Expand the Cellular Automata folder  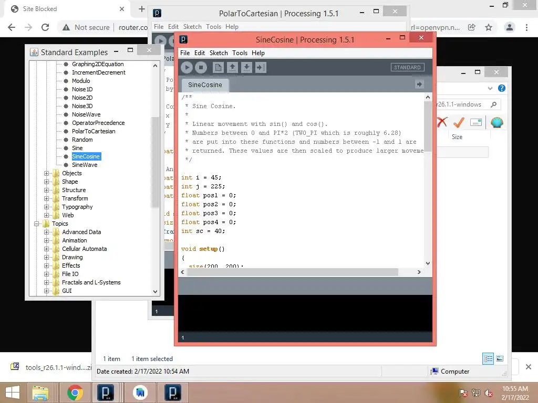coord(47,249)
